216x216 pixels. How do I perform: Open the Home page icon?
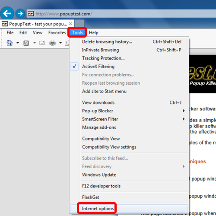10,43
